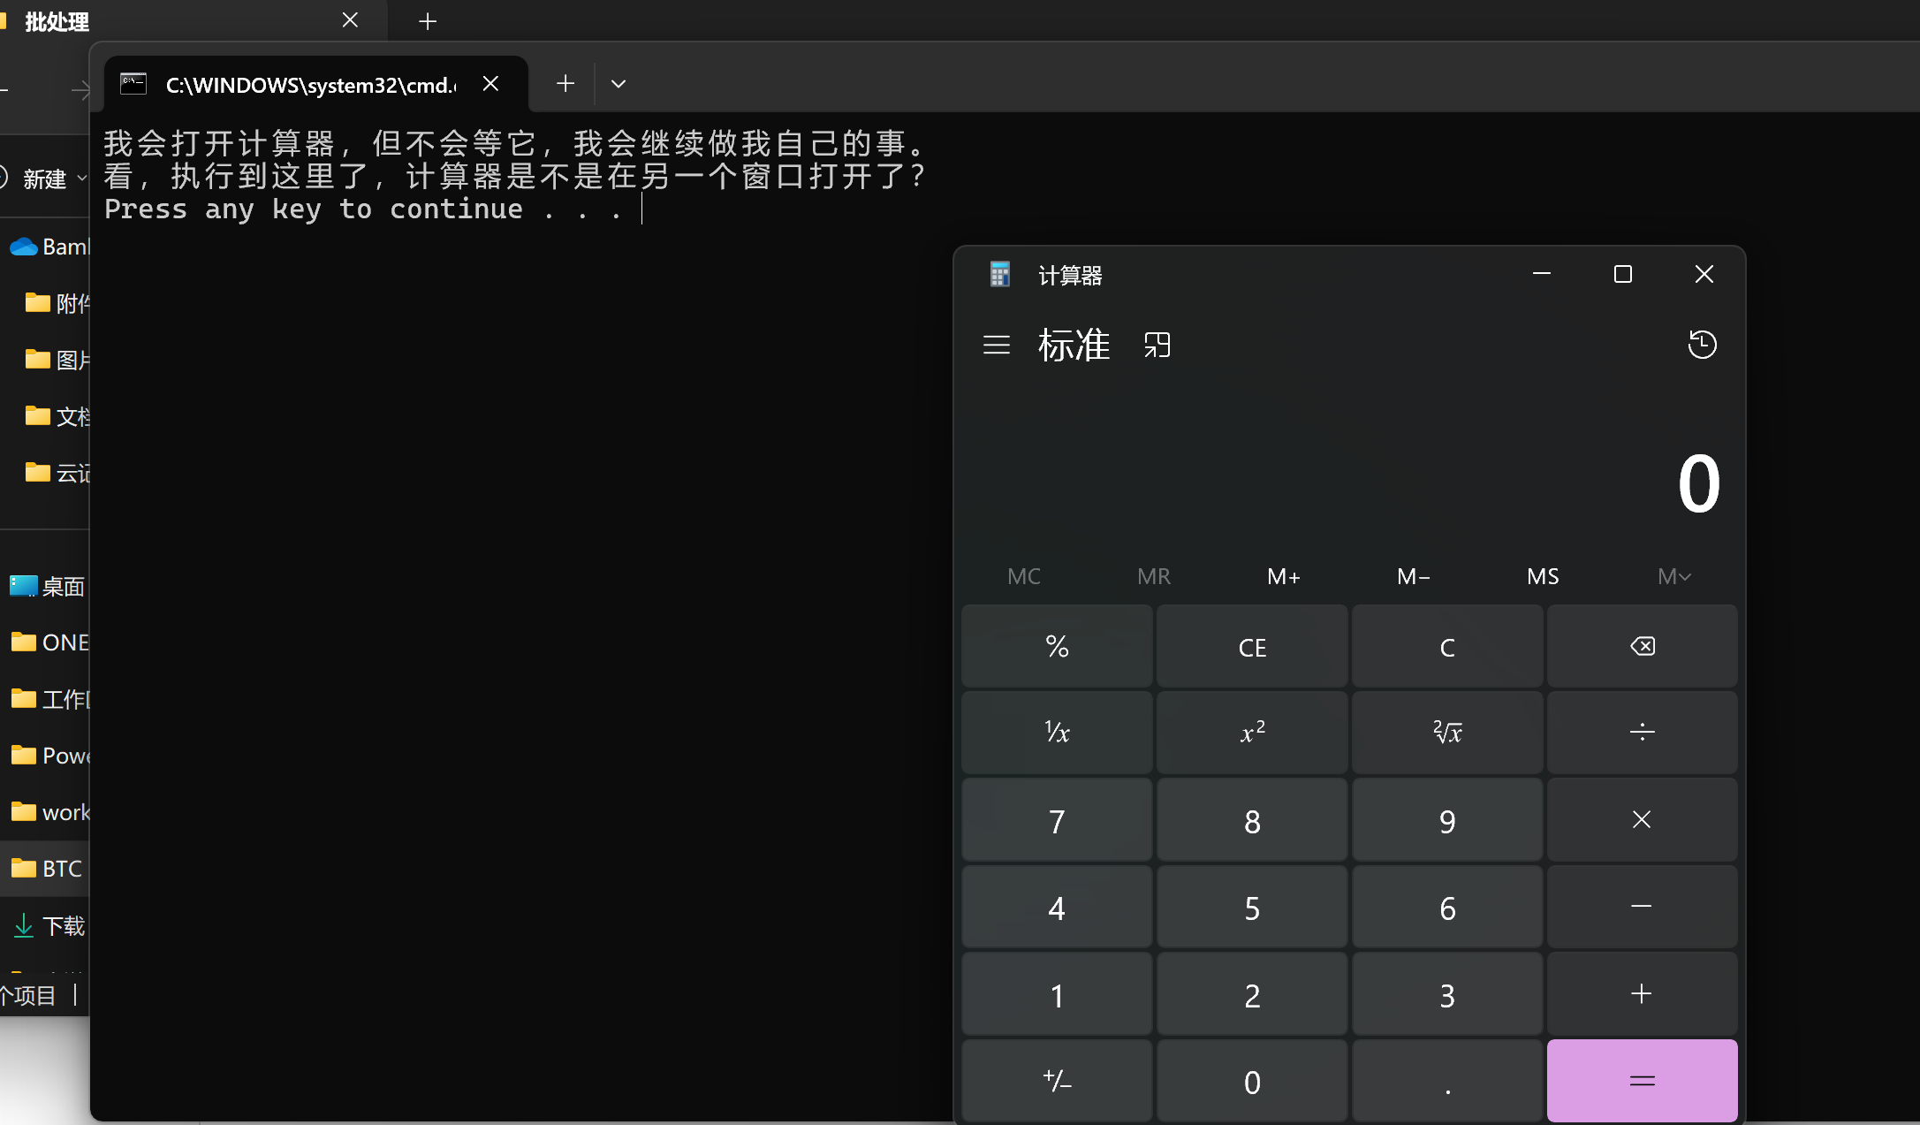Viewport: 1920px width, 1125px height.
Task: Click the 标准 mode title in Calculator
Action: click(x=1074, y=345)
